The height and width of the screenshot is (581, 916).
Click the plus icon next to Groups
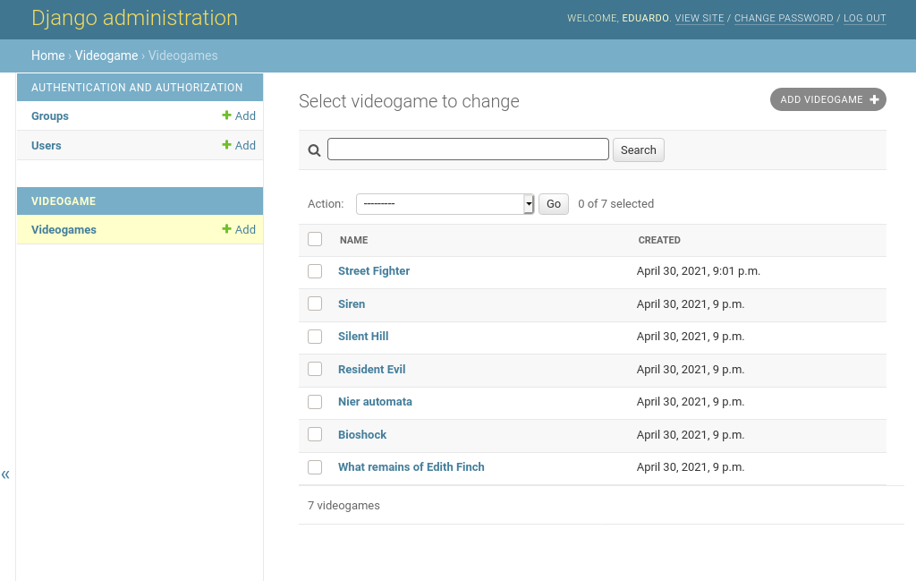[227, 115]
